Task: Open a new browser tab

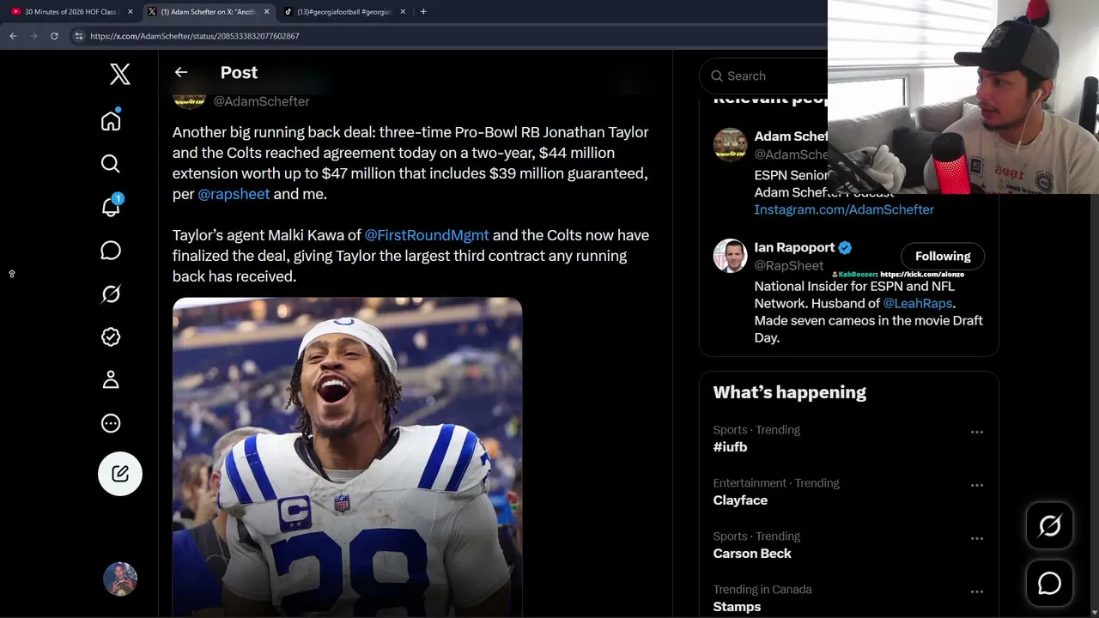Action: (423, 12)
